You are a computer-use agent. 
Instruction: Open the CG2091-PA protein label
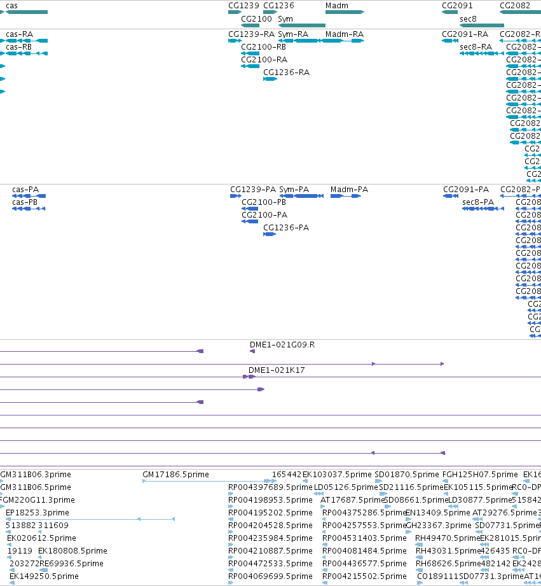(466, 190)
